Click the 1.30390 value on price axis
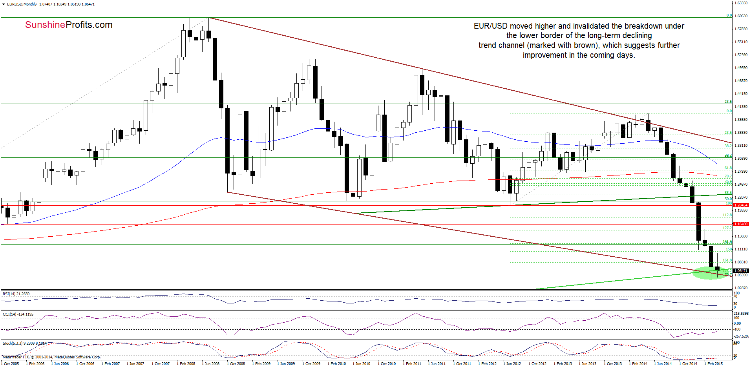The image size is (749, 367). pos(741,159)
